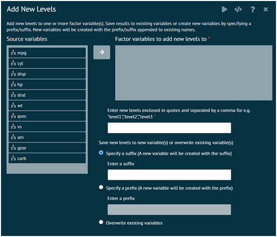
Task: Select the disp source variable
Action: [x=47, y=74]
